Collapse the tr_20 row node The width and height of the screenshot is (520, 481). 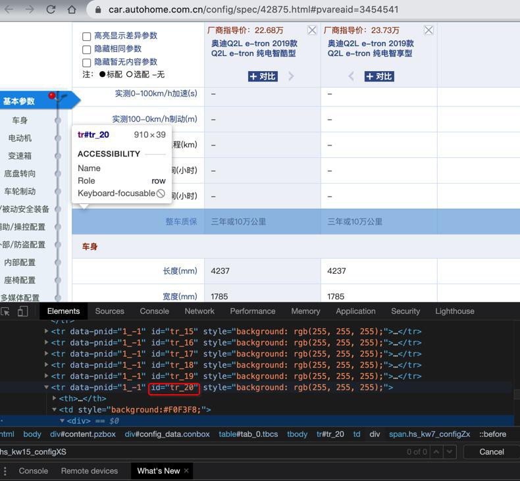click(47, 387)
